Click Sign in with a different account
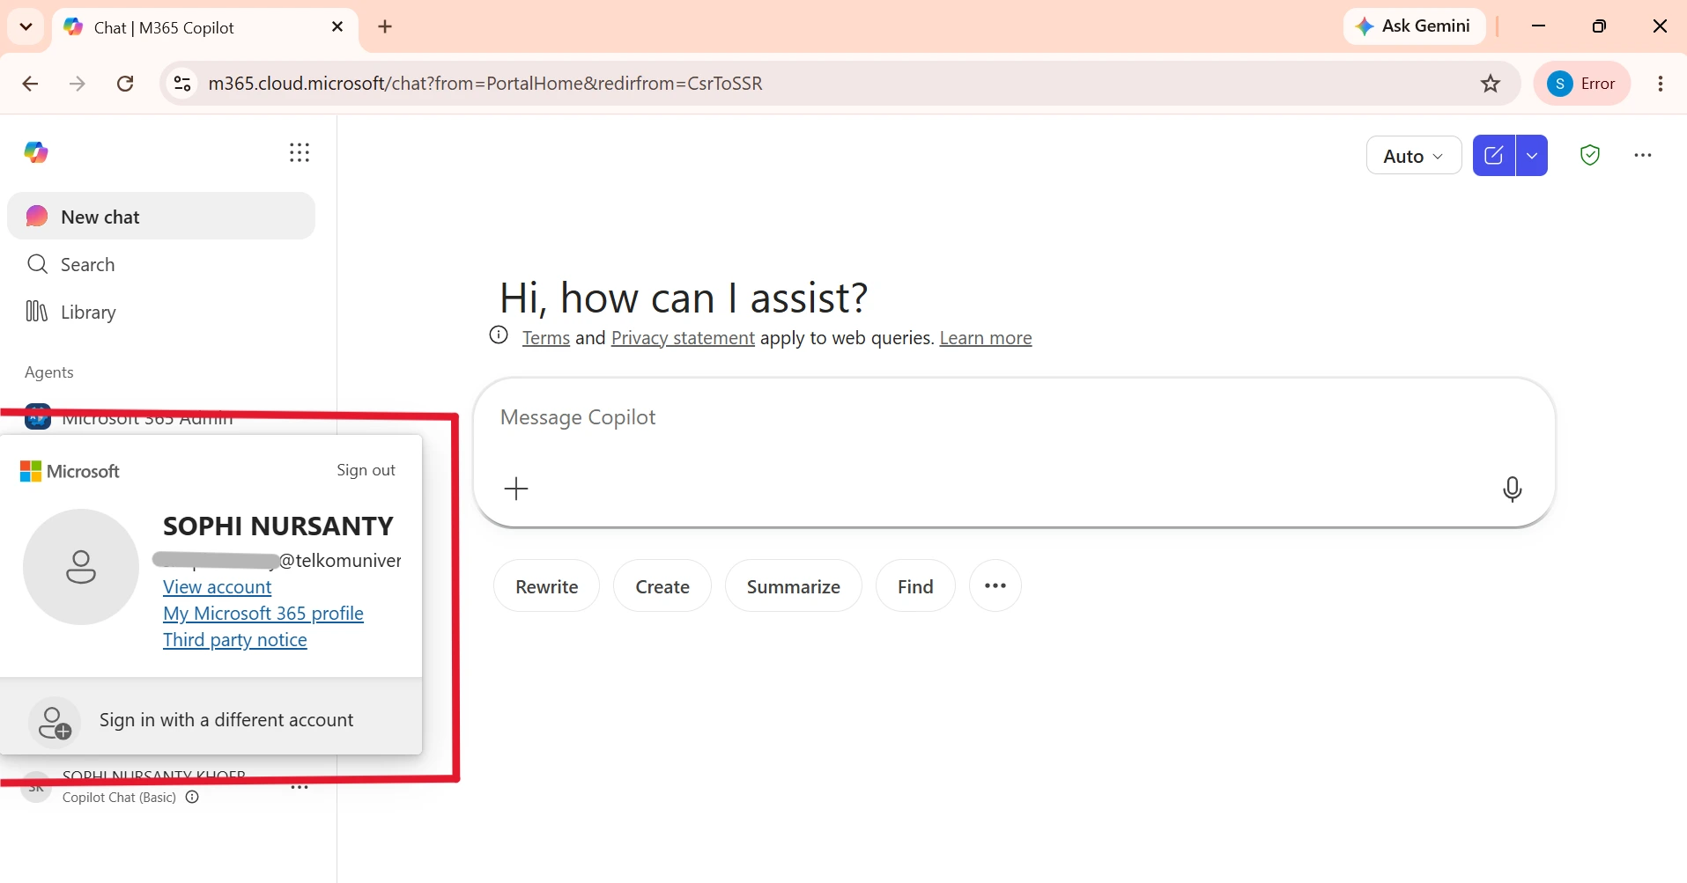 [x=211, y=720]
